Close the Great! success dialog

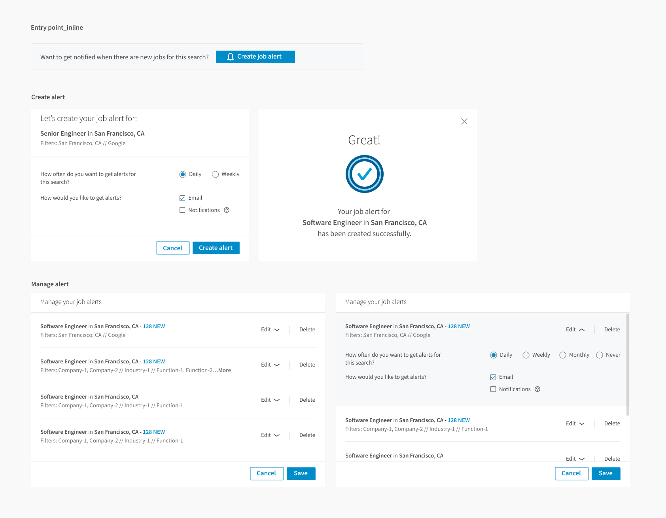coord(464,121)
